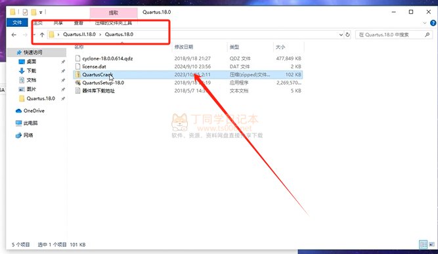Image resolution: width=438 pixels, height=254 pixels.
Task: Open the address bar history dropdown
Action: tap(341, 35)
